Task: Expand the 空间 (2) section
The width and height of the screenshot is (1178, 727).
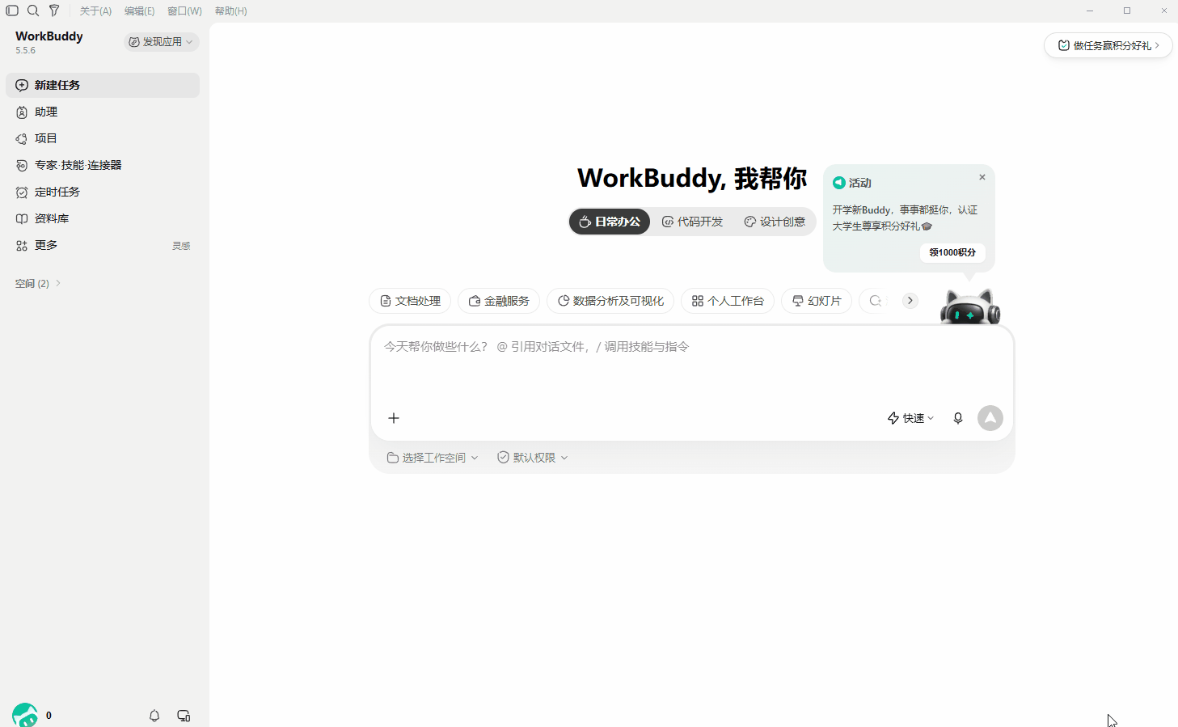Action: [x=38, y=283]
